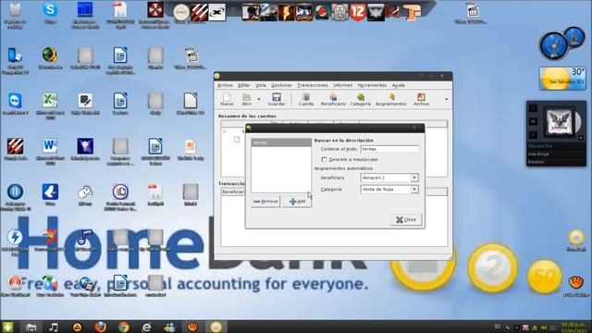The image size is (592, 333).
Task: Open the Categoría toolbar icon
Action: (360, 99)
